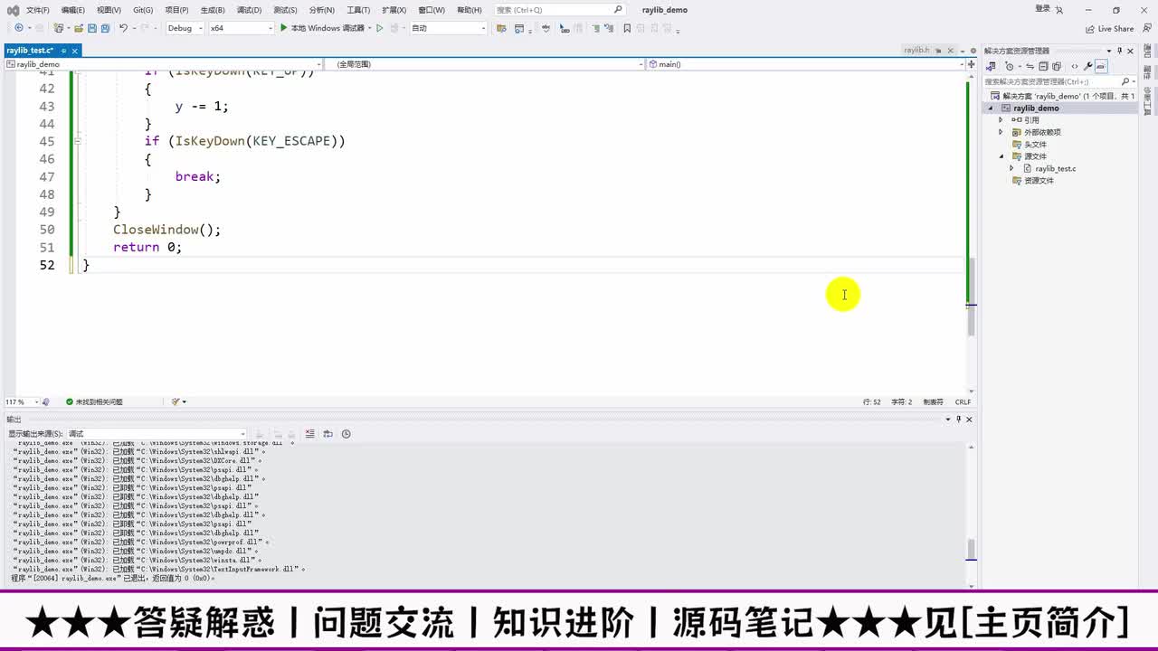Click the Save icon in toolbar
Screen dimensions: 1158x651
pyautogui.click(x=91, y=28)
